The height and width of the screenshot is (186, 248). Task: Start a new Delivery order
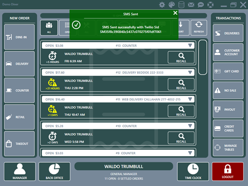20,64
